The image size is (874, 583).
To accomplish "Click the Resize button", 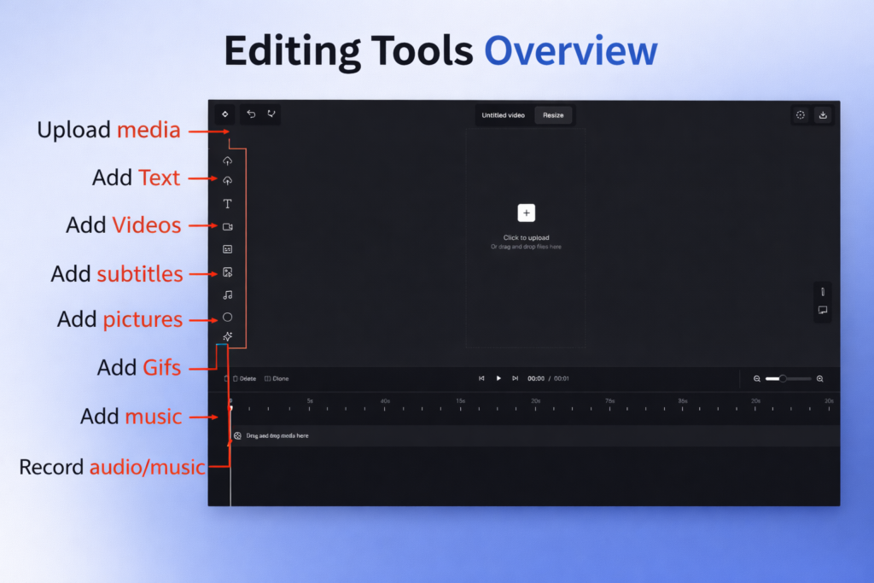I will [553, 115].
